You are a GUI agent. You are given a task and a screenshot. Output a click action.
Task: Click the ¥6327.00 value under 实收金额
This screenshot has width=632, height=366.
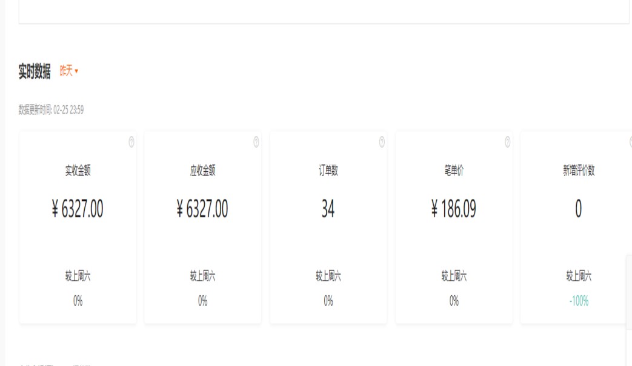click(78, 209)
